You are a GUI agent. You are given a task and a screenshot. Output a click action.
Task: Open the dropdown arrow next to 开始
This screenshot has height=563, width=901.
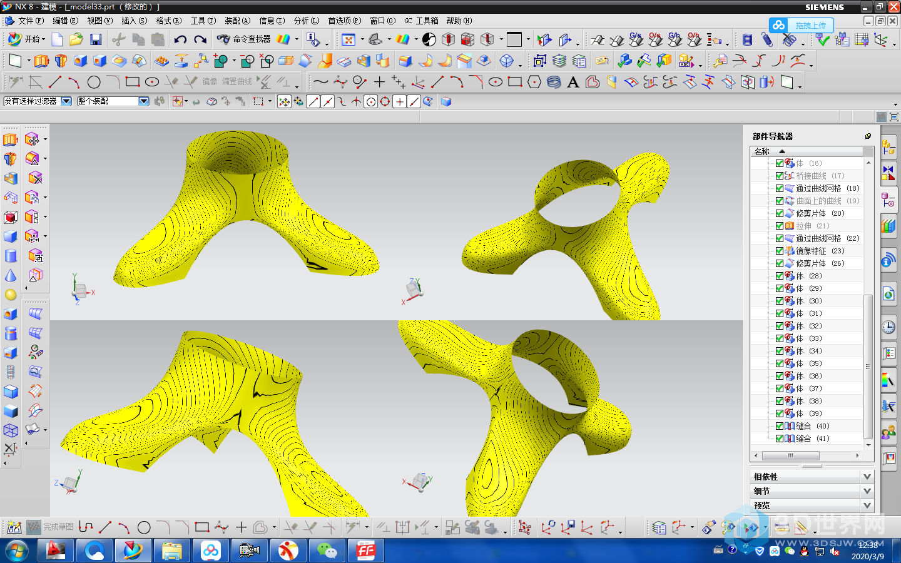click(x=43, y=39)
